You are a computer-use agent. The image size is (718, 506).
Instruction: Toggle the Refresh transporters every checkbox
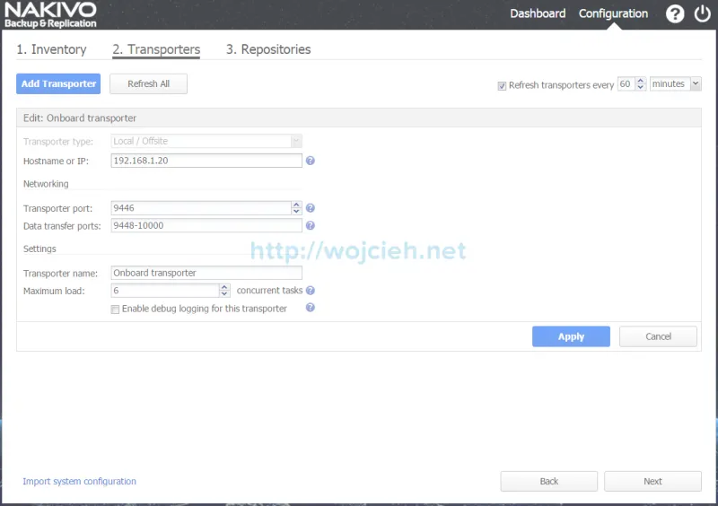(503, 86)
